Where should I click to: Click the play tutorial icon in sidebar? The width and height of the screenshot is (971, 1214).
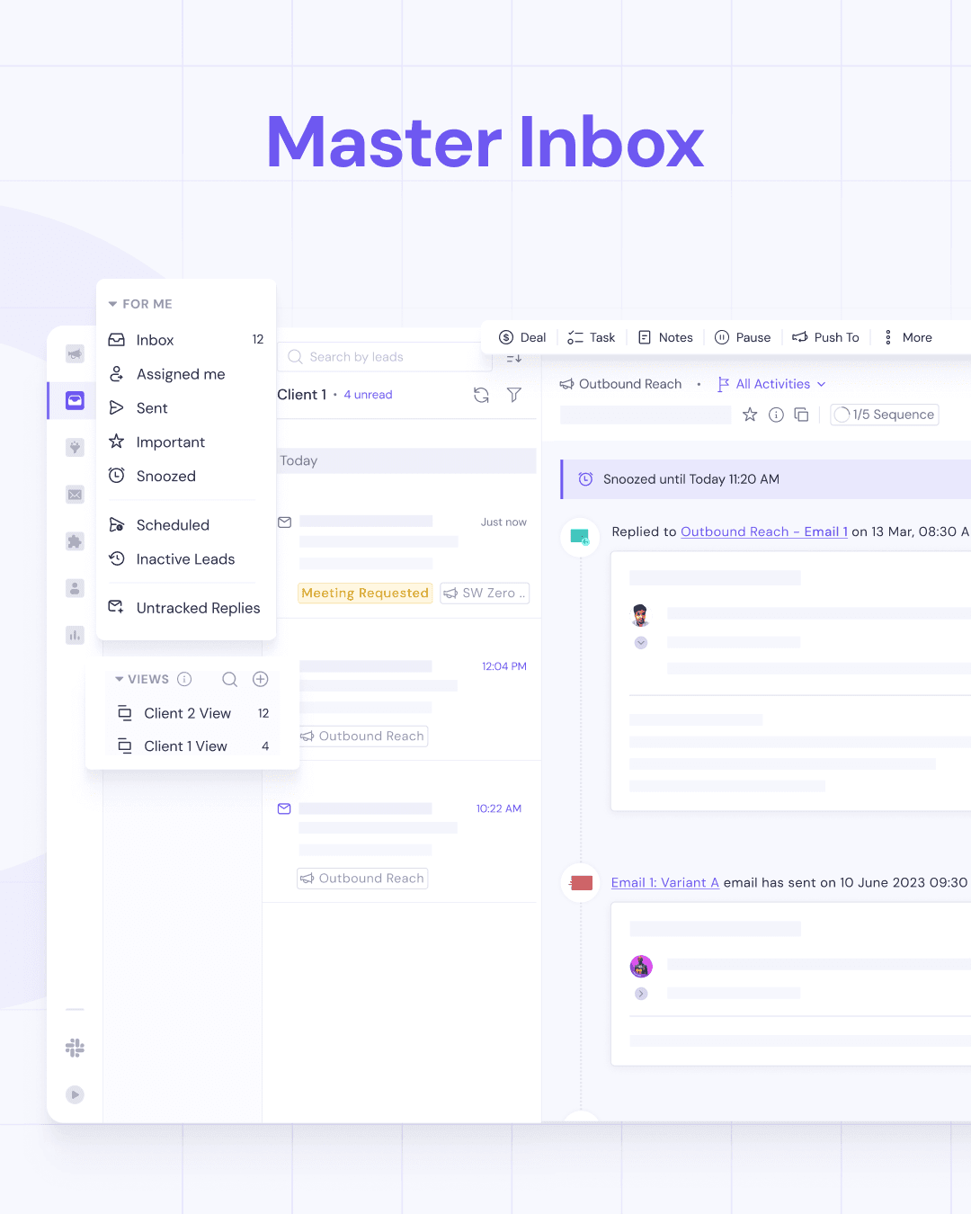75,1094
